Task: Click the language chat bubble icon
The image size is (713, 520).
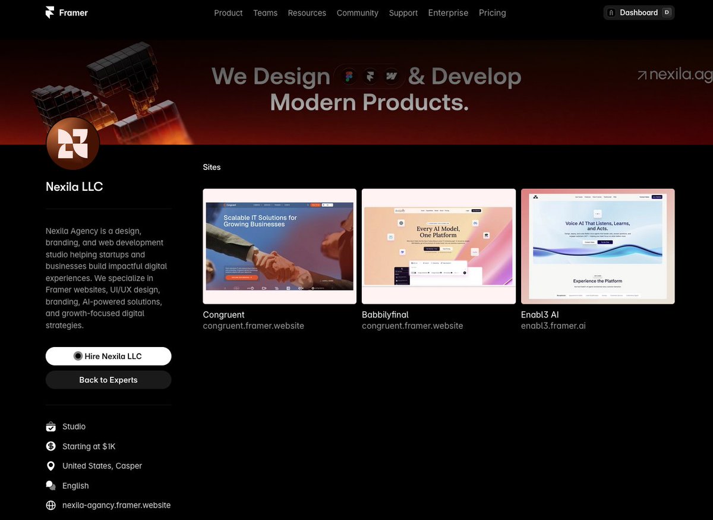Action: pyautogui.click(x=51, y=486)
